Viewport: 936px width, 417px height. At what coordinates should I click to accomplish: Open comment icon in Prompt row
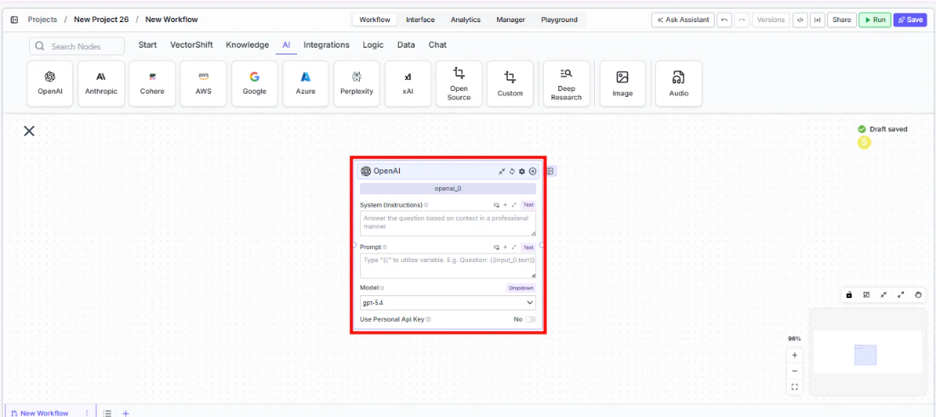click(496, 248)
